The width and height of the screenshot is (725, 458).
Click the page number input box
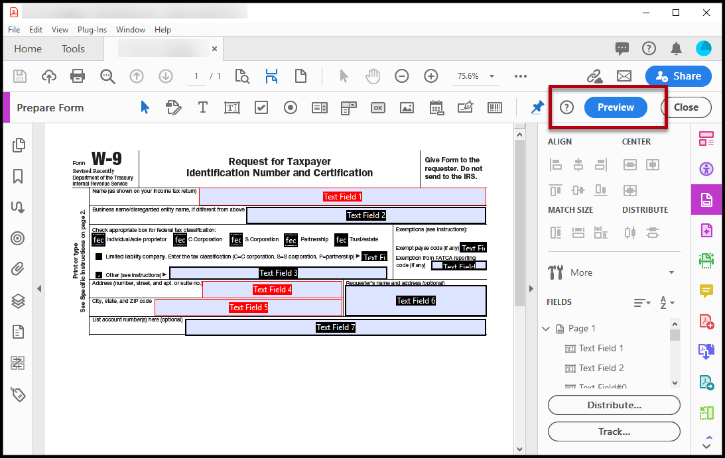tap(196, 76)
